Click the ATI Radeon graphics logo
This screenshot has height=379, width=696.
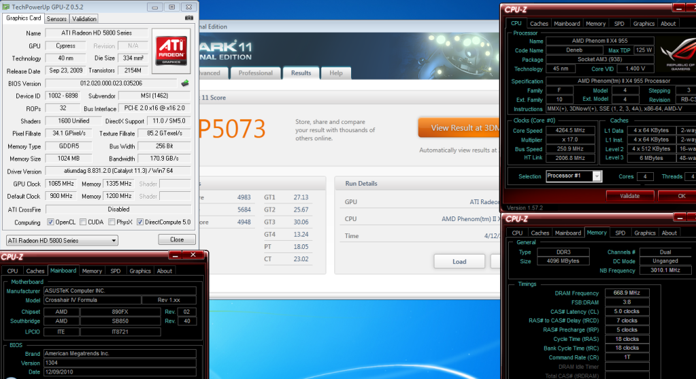point(172,49)
